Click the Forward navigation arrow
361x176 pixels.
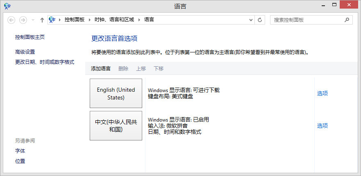[23, 20]
